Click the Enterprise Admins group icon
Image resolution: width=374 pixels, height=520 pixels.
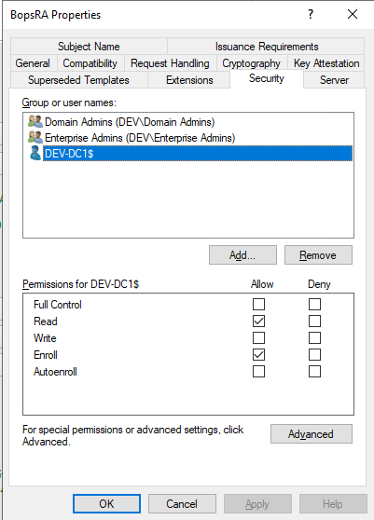(35, 137)
